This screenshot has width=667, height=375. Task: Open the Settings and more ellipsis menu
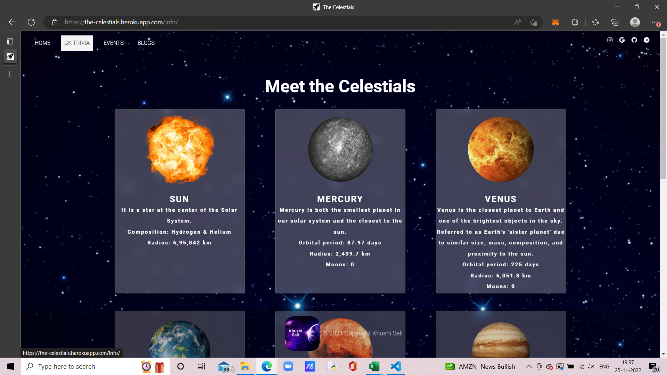[654, 22]
